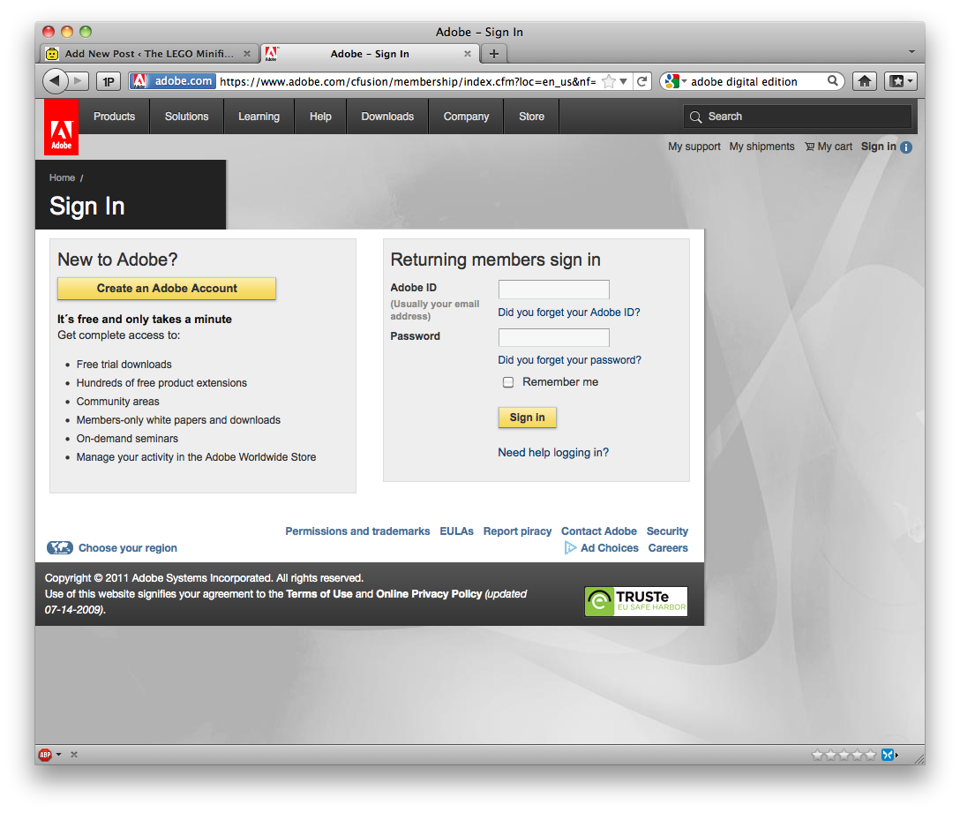Click the adobe.com site identity badge
Viewport: 960px width, 813px height.
[173, 81]
